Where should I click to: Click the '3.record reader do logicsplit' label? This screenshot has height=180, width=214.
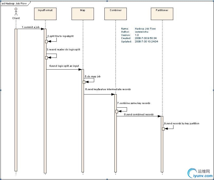pos(63,50)
